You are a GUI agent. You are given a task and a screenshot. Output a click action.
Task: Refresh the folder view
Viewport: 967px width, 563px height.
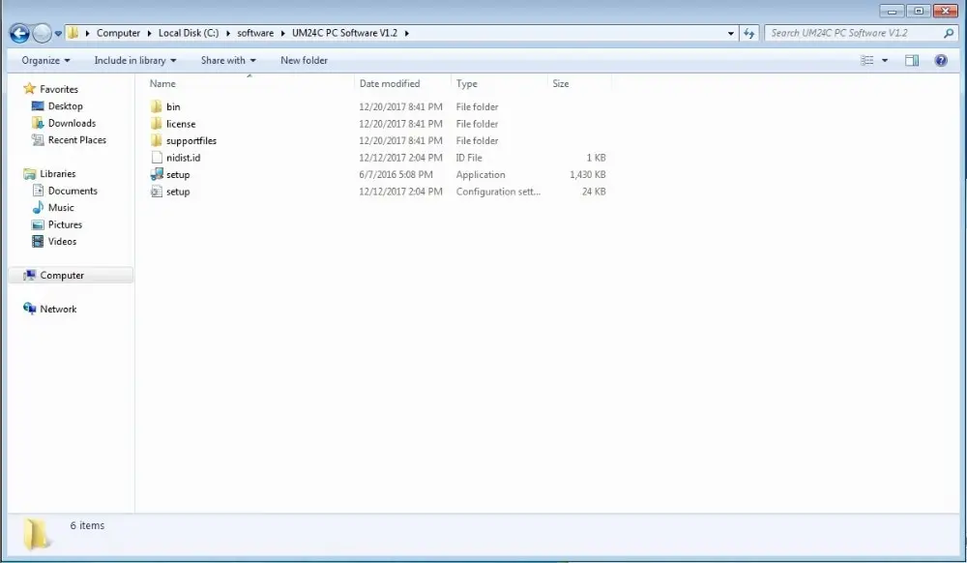[x=748, y=33]
